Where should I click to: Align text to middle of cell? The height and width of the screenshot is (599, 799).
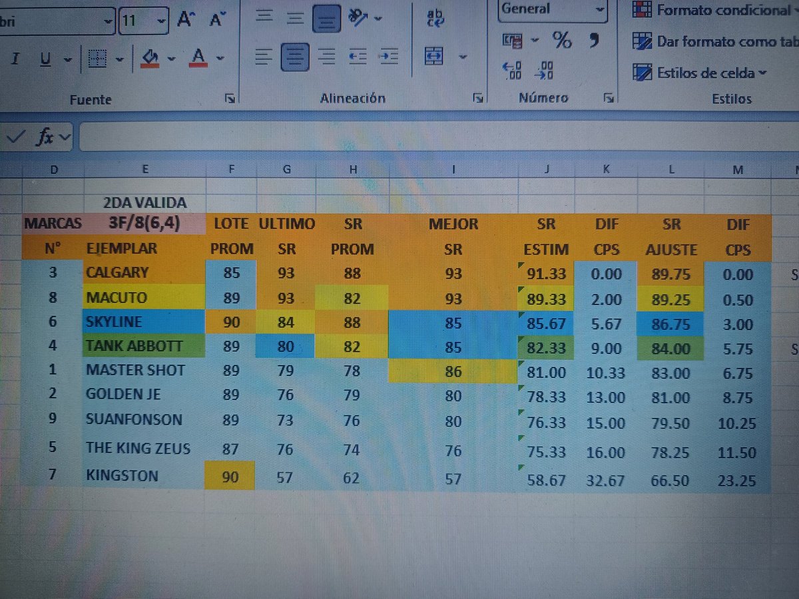click(x=295, y=19)
